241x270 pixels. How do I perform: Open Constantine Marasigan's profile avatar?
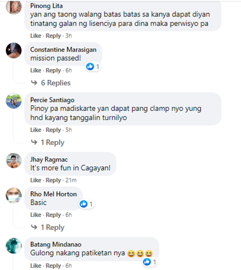[x=13, y=50]
